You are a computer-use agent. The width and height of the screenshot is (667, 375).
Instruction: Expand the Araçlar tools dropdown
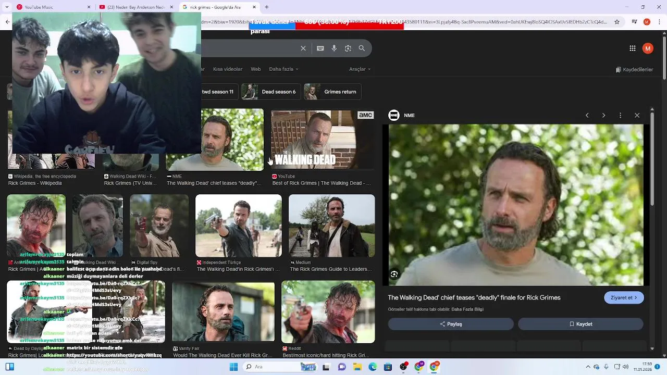coord(360,69)
